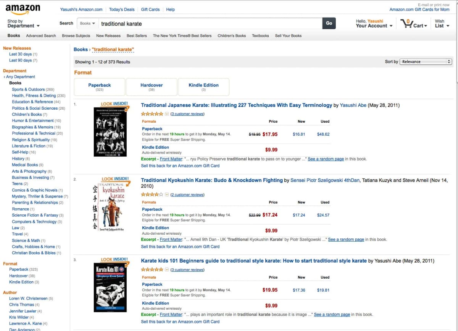The height and width of the screenshot is (331, 458).
Task: Expand the Shop by Department menu
Action: coord(23,24)
